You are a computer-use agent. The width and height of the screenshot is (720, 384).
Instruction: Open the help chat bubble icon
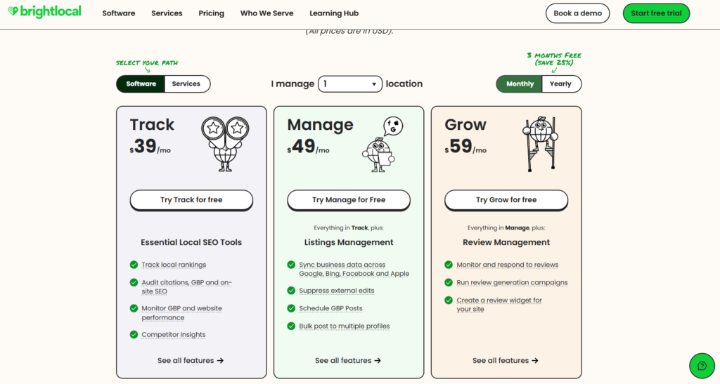701,366
